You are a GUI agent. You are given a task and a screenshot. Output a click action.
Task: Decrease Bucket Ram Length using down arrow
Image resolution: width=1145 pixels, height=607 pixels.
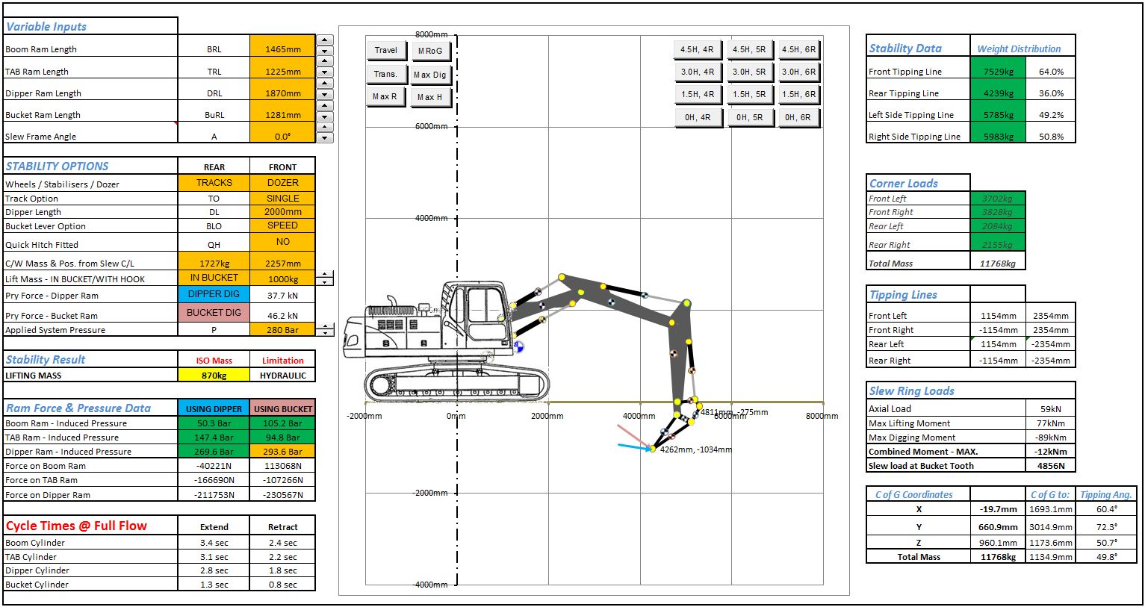click(324, 116)
